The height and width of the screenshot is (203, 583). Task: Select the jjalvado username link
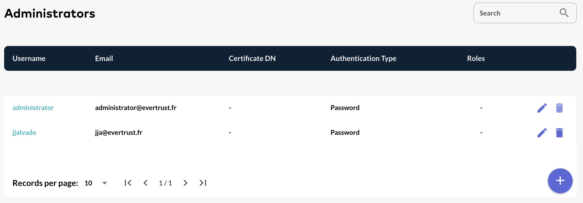click(x=24, y=132)
